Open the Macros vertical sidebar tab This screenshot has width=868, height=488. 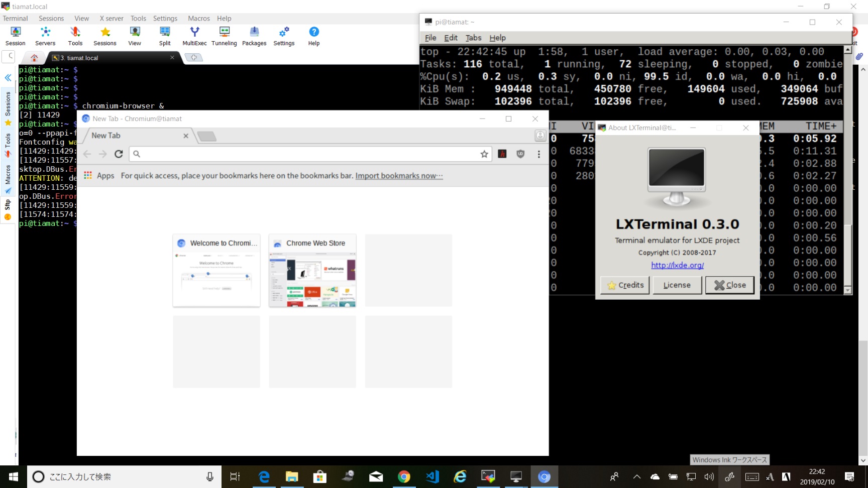coord(8,179)
